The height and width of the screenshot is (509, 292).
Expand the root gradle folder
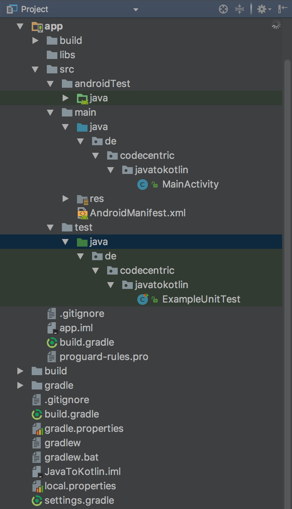coord(20,385)
